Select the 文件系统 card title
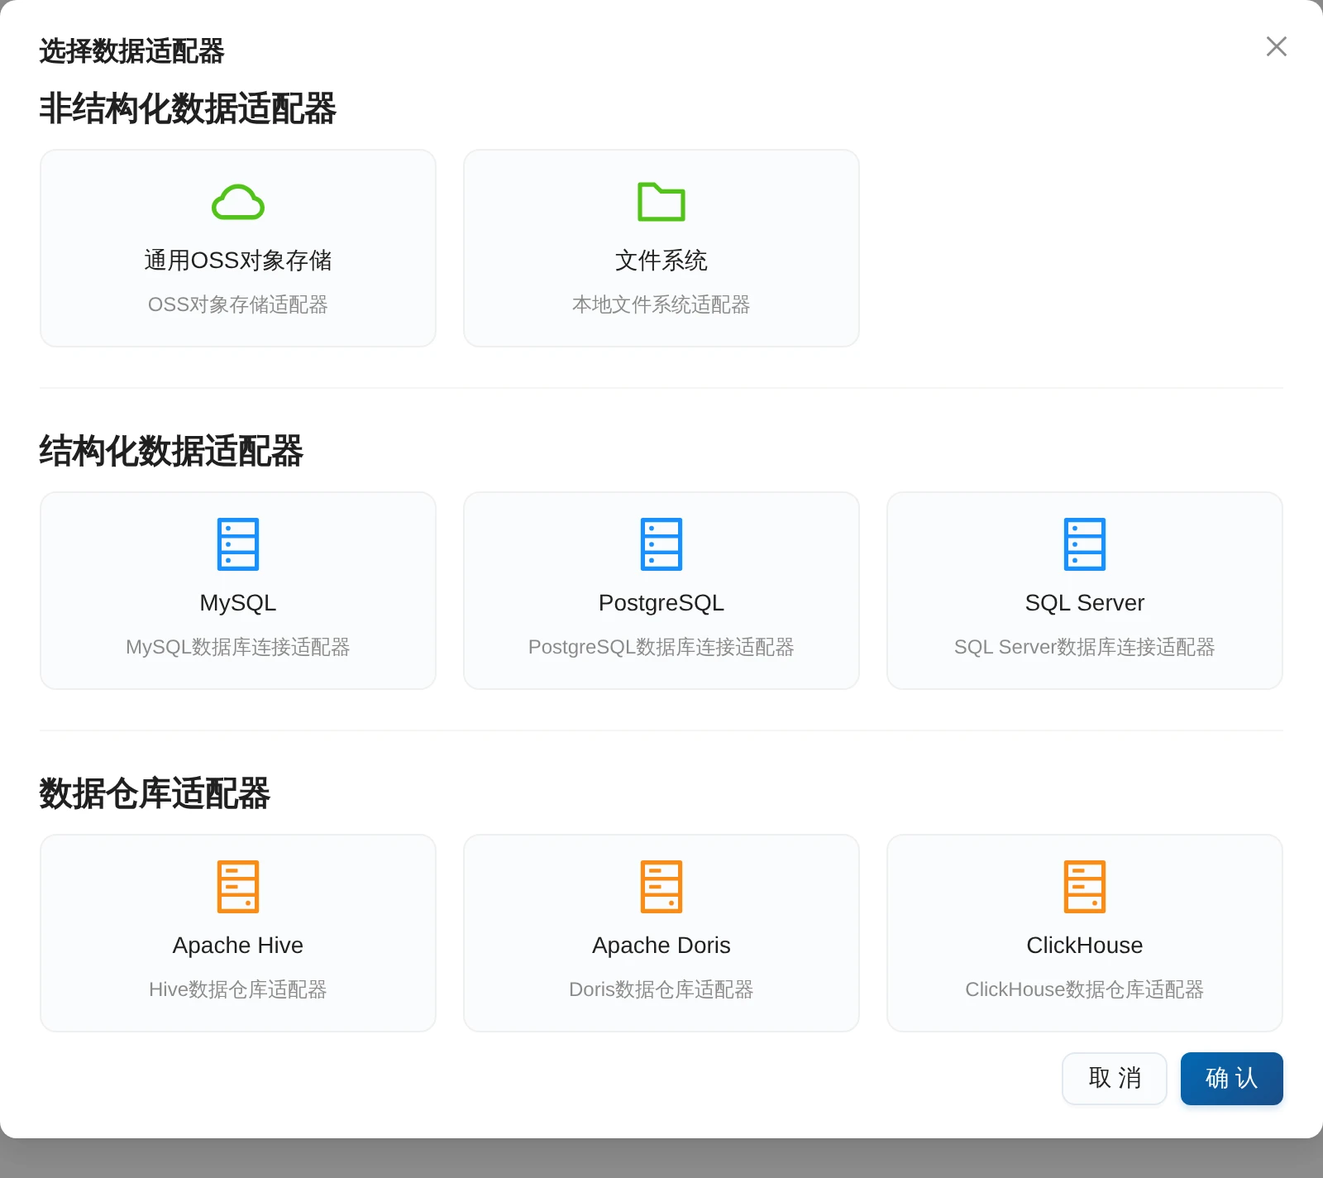The image size is (1323, 1178). (661, 261)
